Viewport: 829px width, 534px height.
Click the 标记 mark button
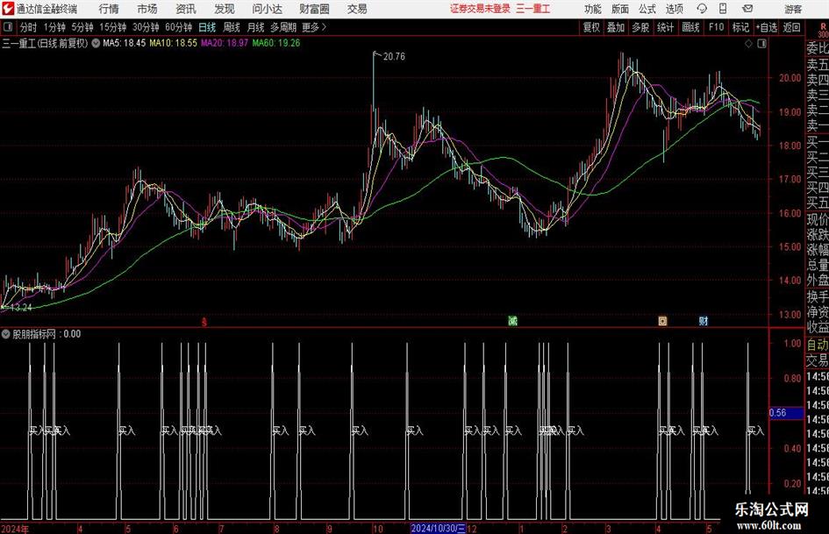(740, 27)
